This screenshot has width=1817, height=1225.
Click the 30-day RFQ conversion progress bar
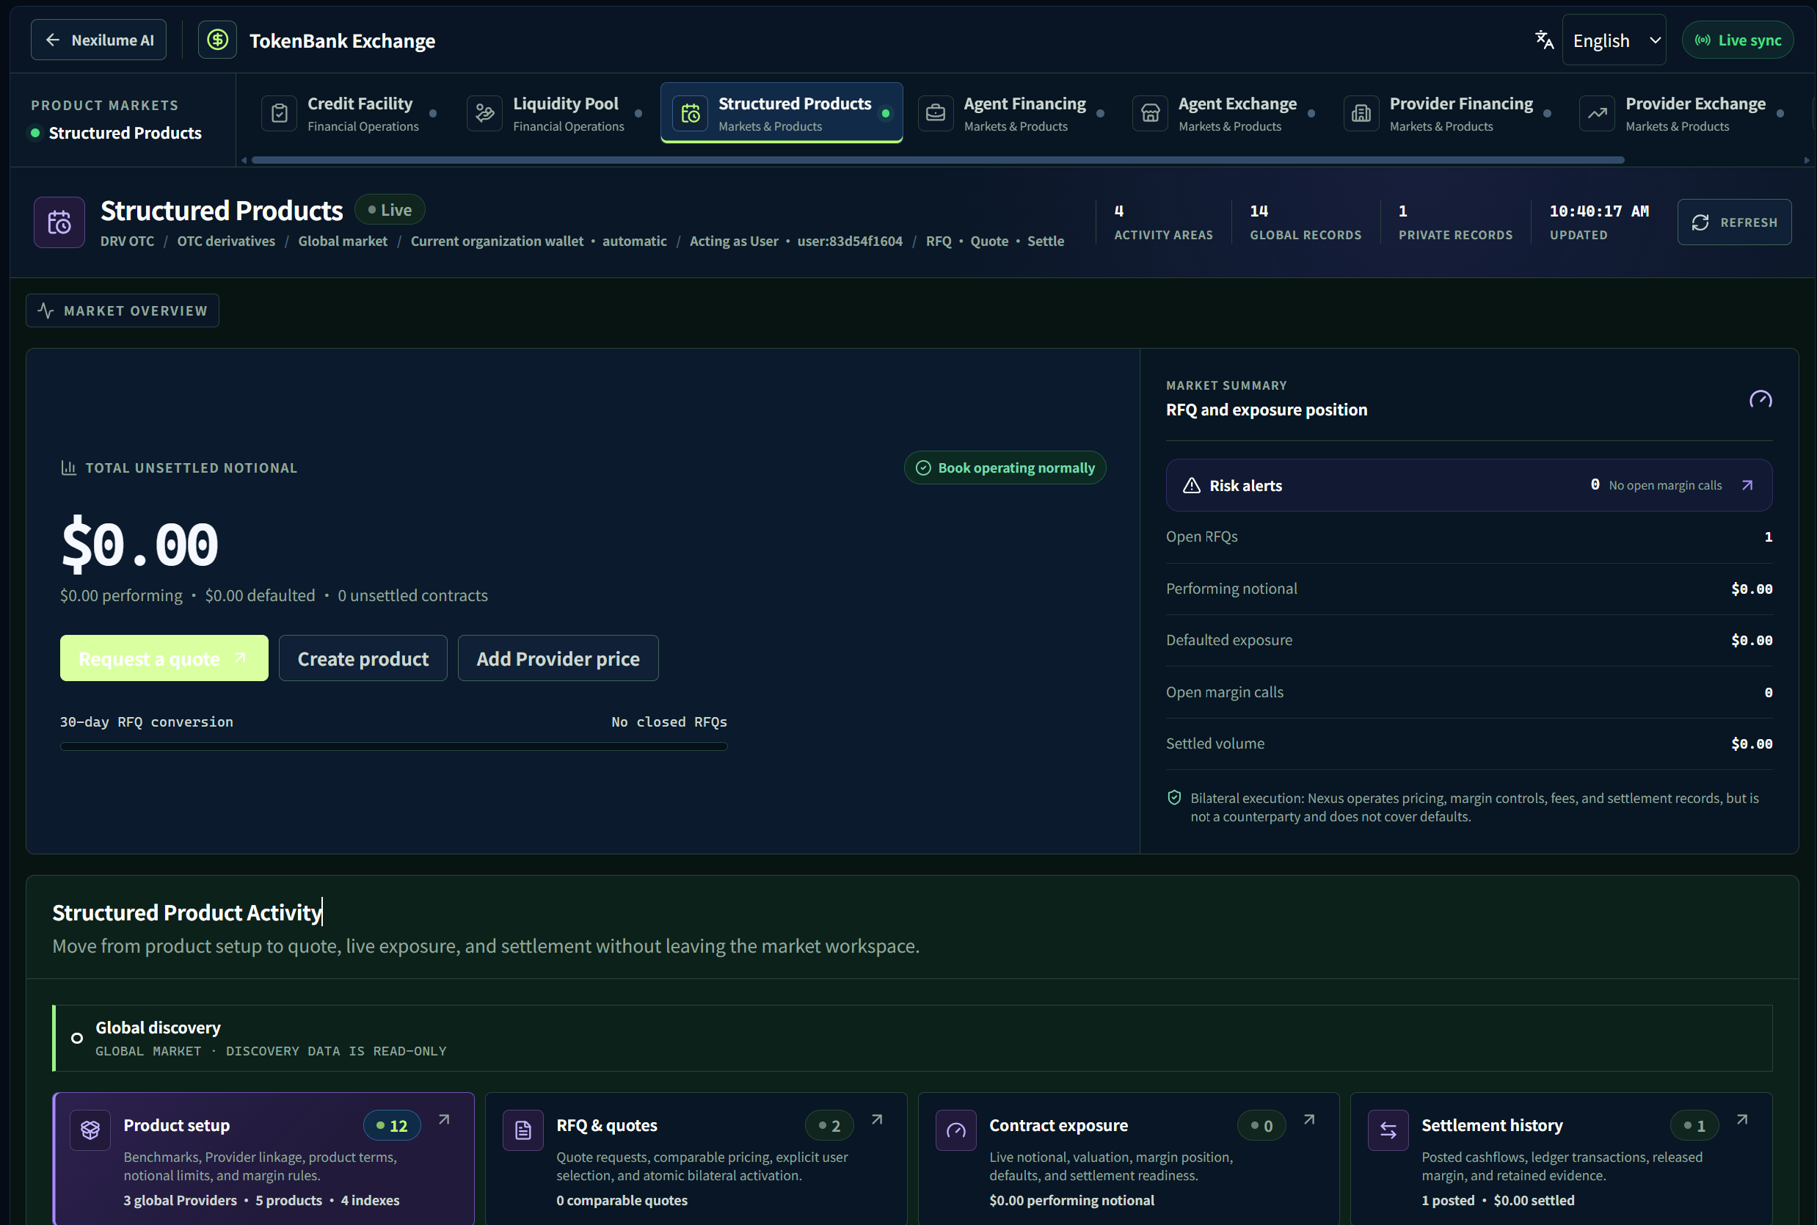[394, 746]
